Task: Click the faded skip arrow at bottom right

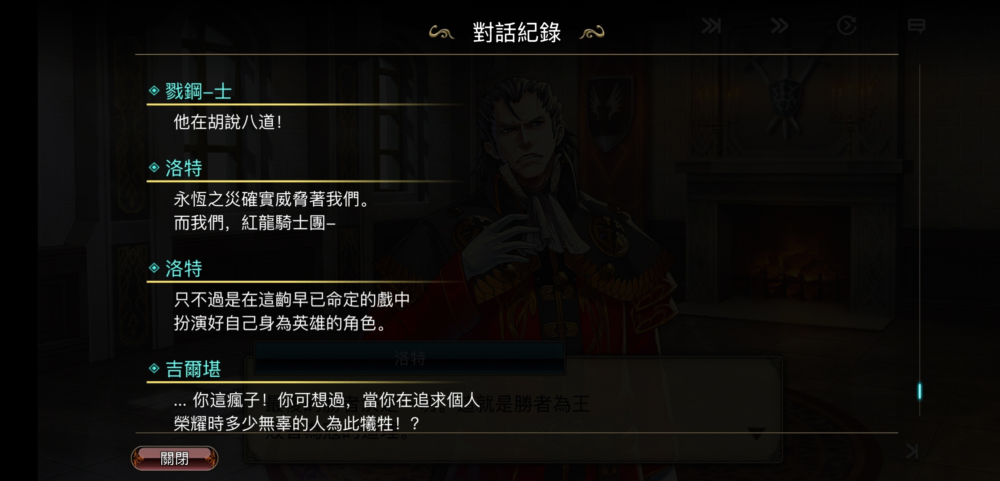Action: point(912,451)
